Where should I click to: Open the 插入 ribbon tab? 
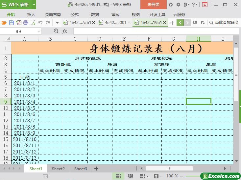31,14
